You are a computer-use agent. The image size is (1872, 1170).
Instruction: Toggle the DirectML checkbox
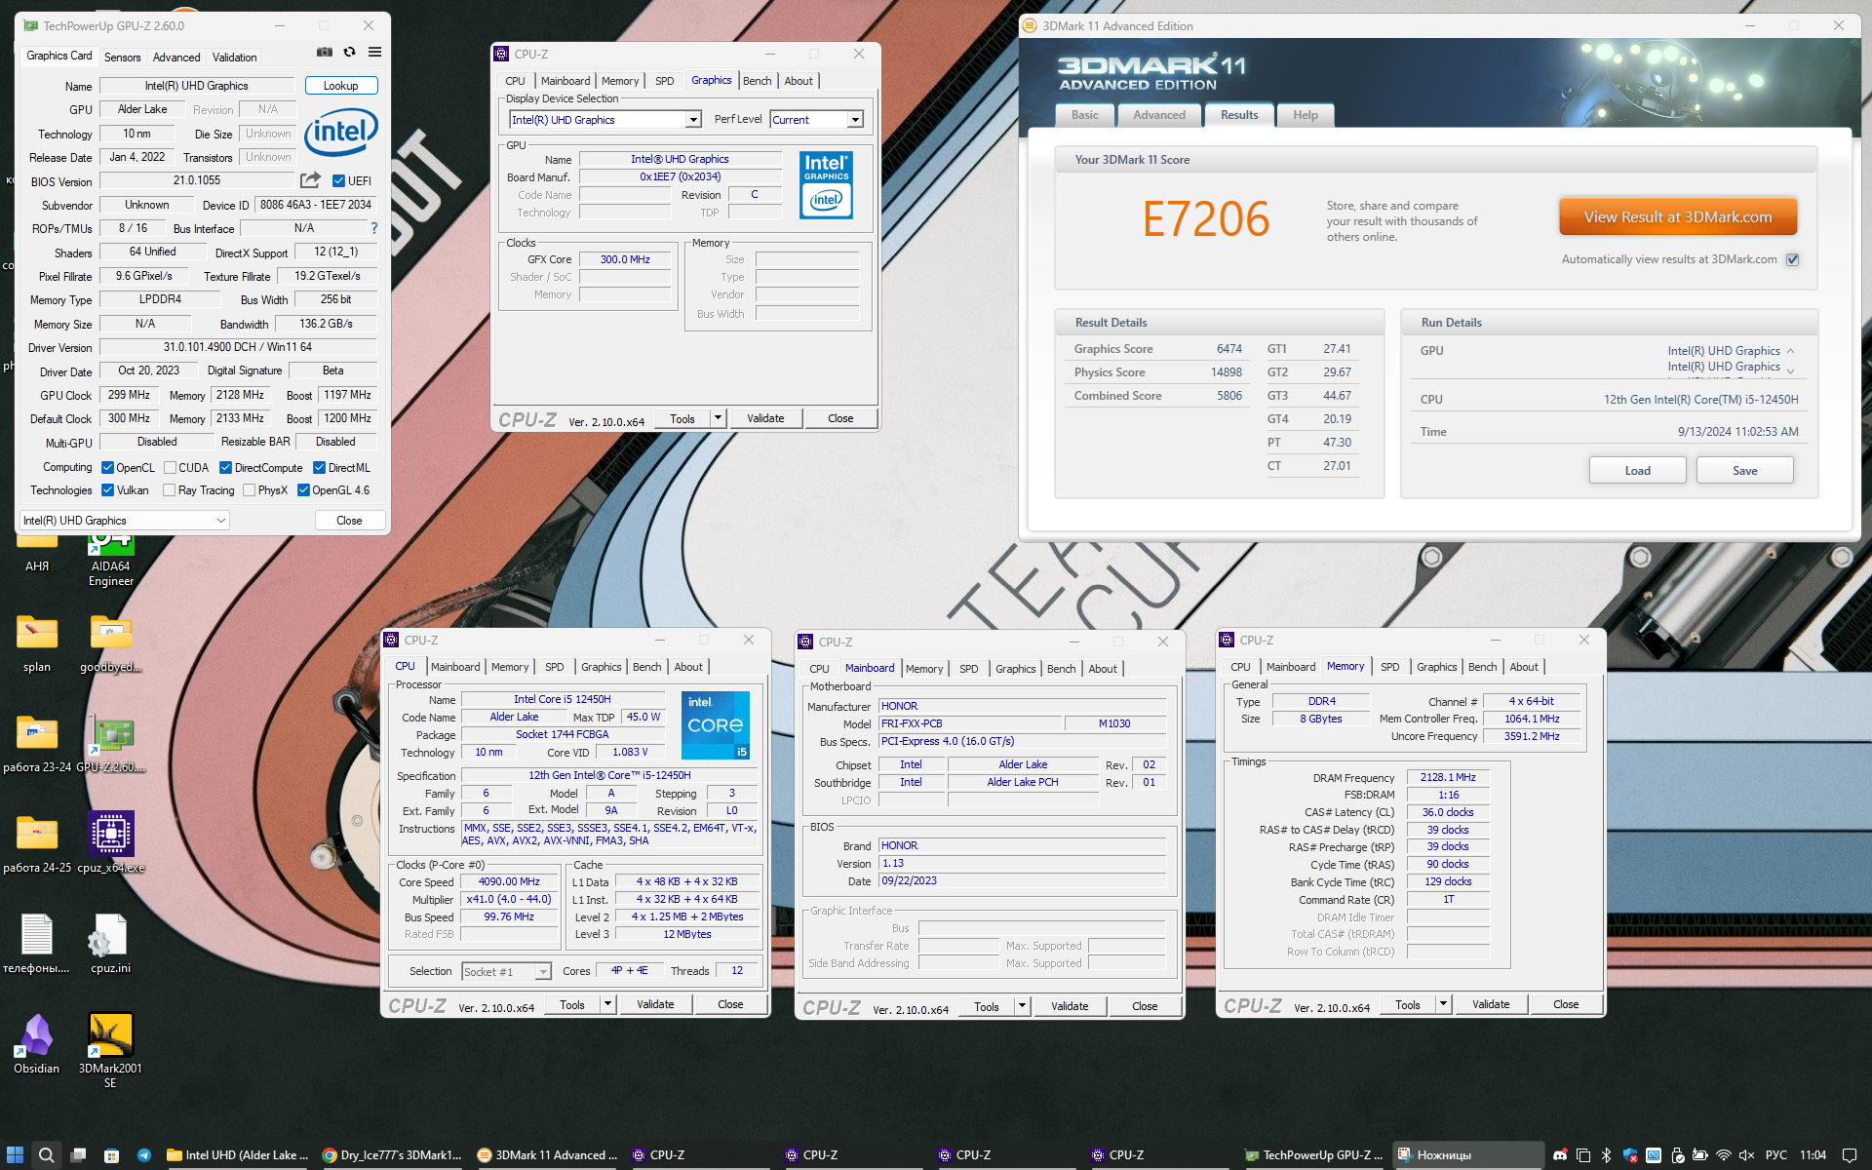click(x=319, y=468)
